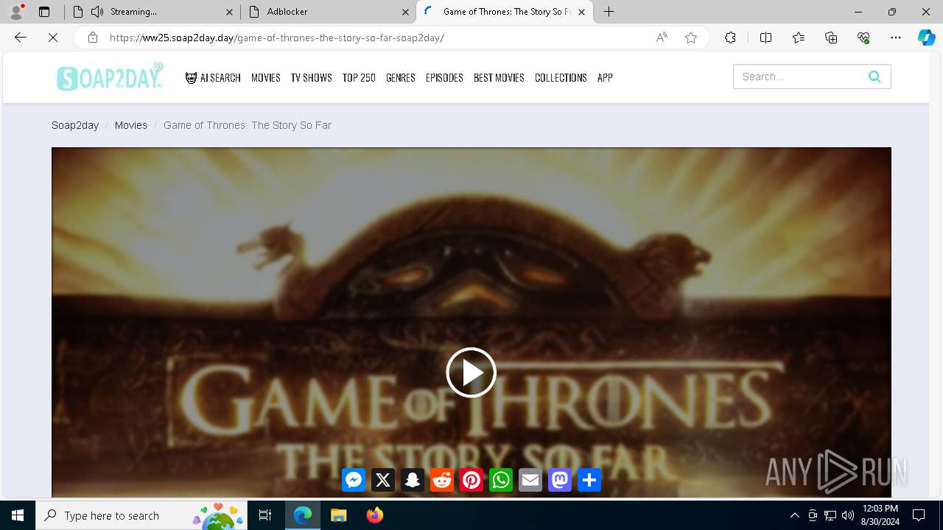Open the blue plus more-share options icon
Screen dimensions: 943x530
coord(589,480)
